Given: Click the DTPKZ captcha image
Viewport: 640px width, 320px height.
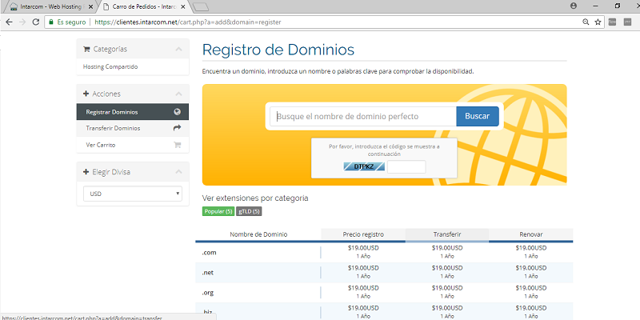Looking at the screenshot, I should [x=364, y=166].
